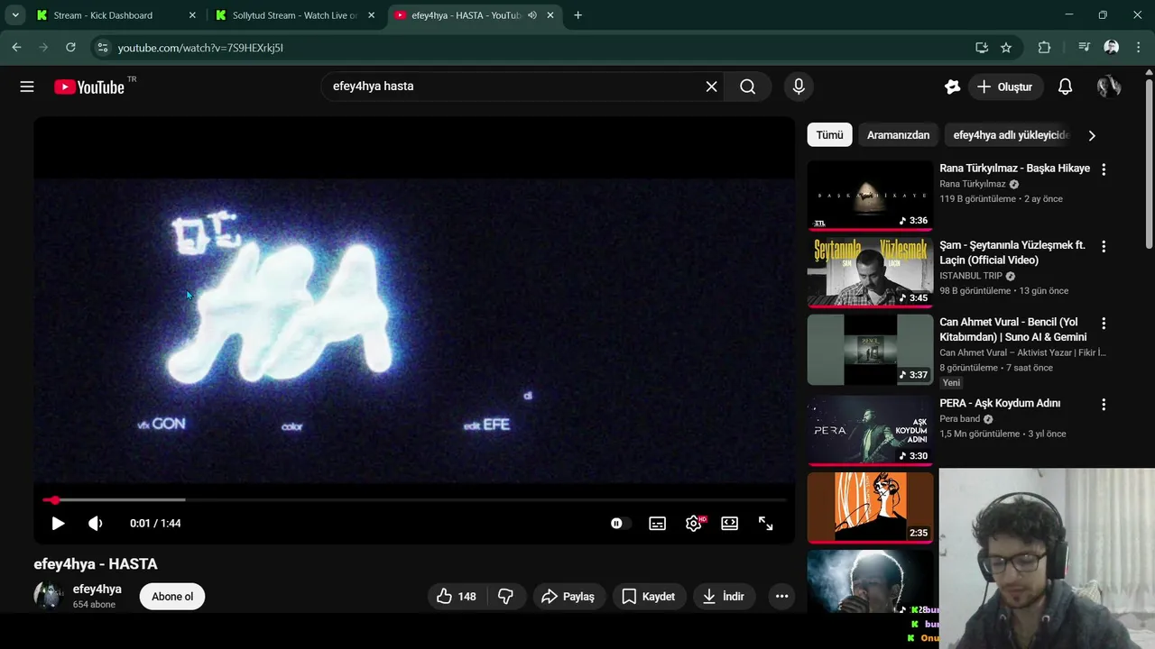The height and width of the screenshot is (649, 1155).
Task: Toggle subtitles in the player
Action: [658, 523]
